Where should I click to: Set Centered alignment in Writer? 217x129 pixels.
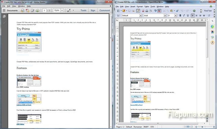pyautogui.click(x=196, y=15)
